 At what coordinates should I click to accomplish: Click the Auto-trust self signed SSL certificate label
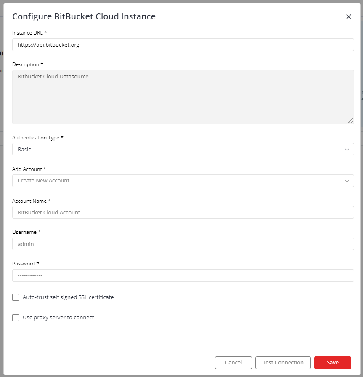pos(68,297)
